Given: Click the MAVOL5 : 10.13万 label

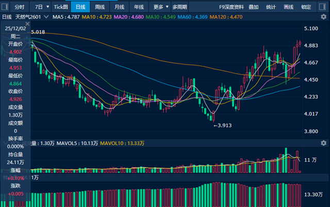Looking at the screenshot, I should point(77,143).
